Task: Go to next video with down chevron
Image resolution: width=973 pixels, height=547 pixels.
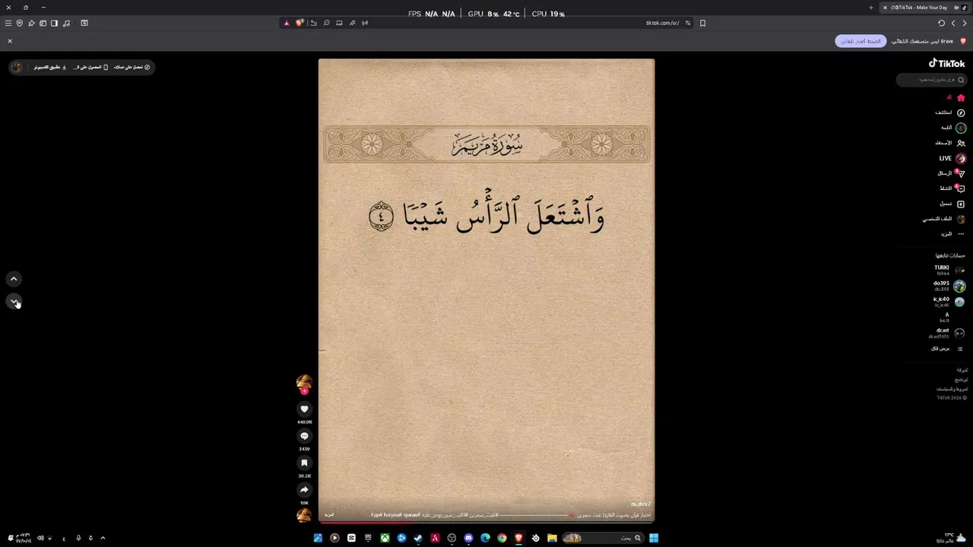Action: 14,302
